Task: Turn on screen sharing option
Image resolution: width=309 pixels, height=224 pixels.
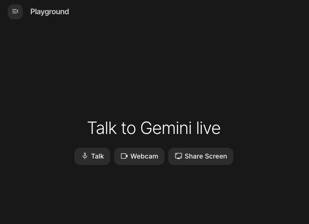Action: pos(201,156)
